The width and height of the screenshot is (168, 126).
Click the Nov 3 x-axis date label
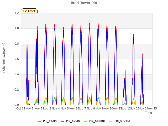tap(47, 108)
